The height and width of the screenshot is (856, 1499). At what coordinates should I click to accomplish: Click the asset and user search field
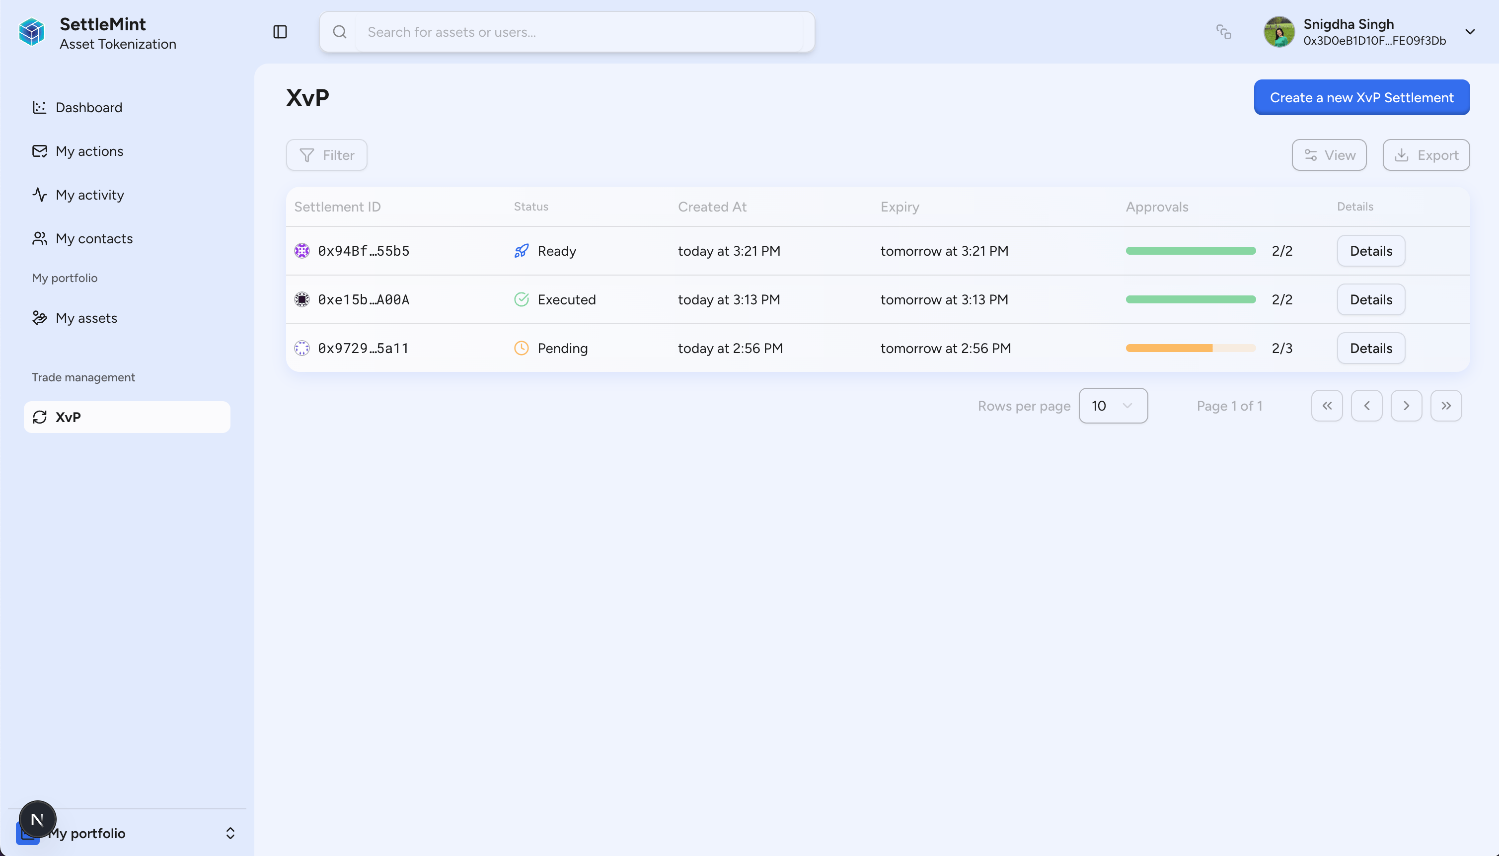tap(582, 32)
